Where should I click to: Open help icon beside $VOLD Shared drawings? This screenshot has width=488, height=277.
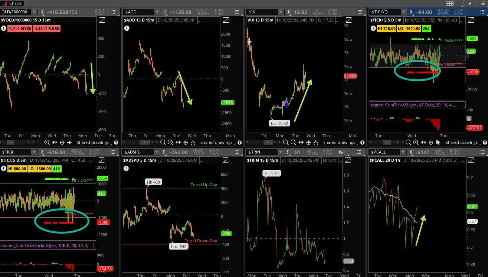pyautogui.click(x=116, y=142)
